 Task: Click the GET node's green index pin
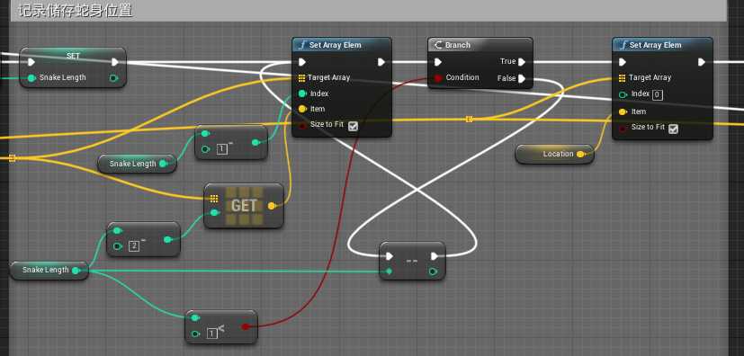[x=214, y=213]
